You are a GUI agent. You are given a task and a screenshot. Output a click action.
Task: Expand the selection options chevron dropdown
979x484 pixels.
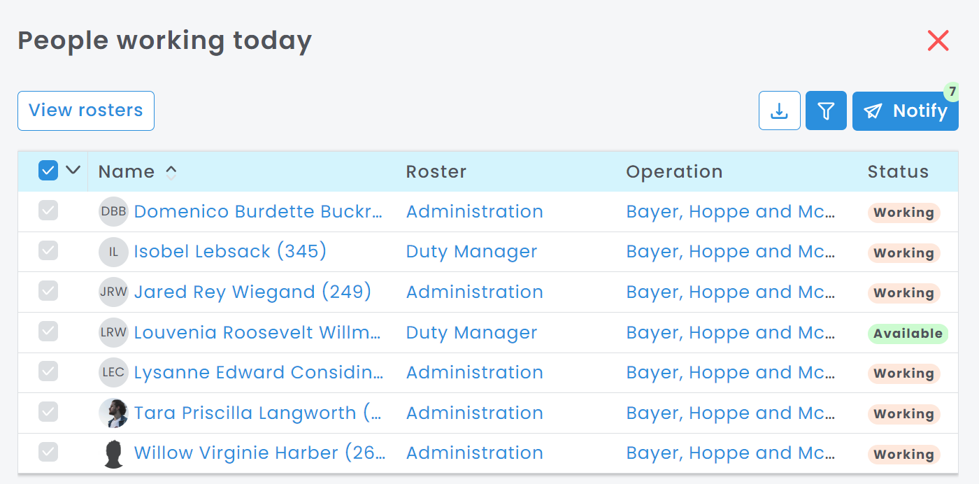click(x=73, y=170)
